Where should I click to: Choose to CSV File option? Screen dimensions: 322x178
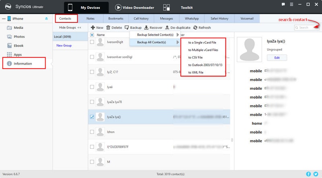196,57
